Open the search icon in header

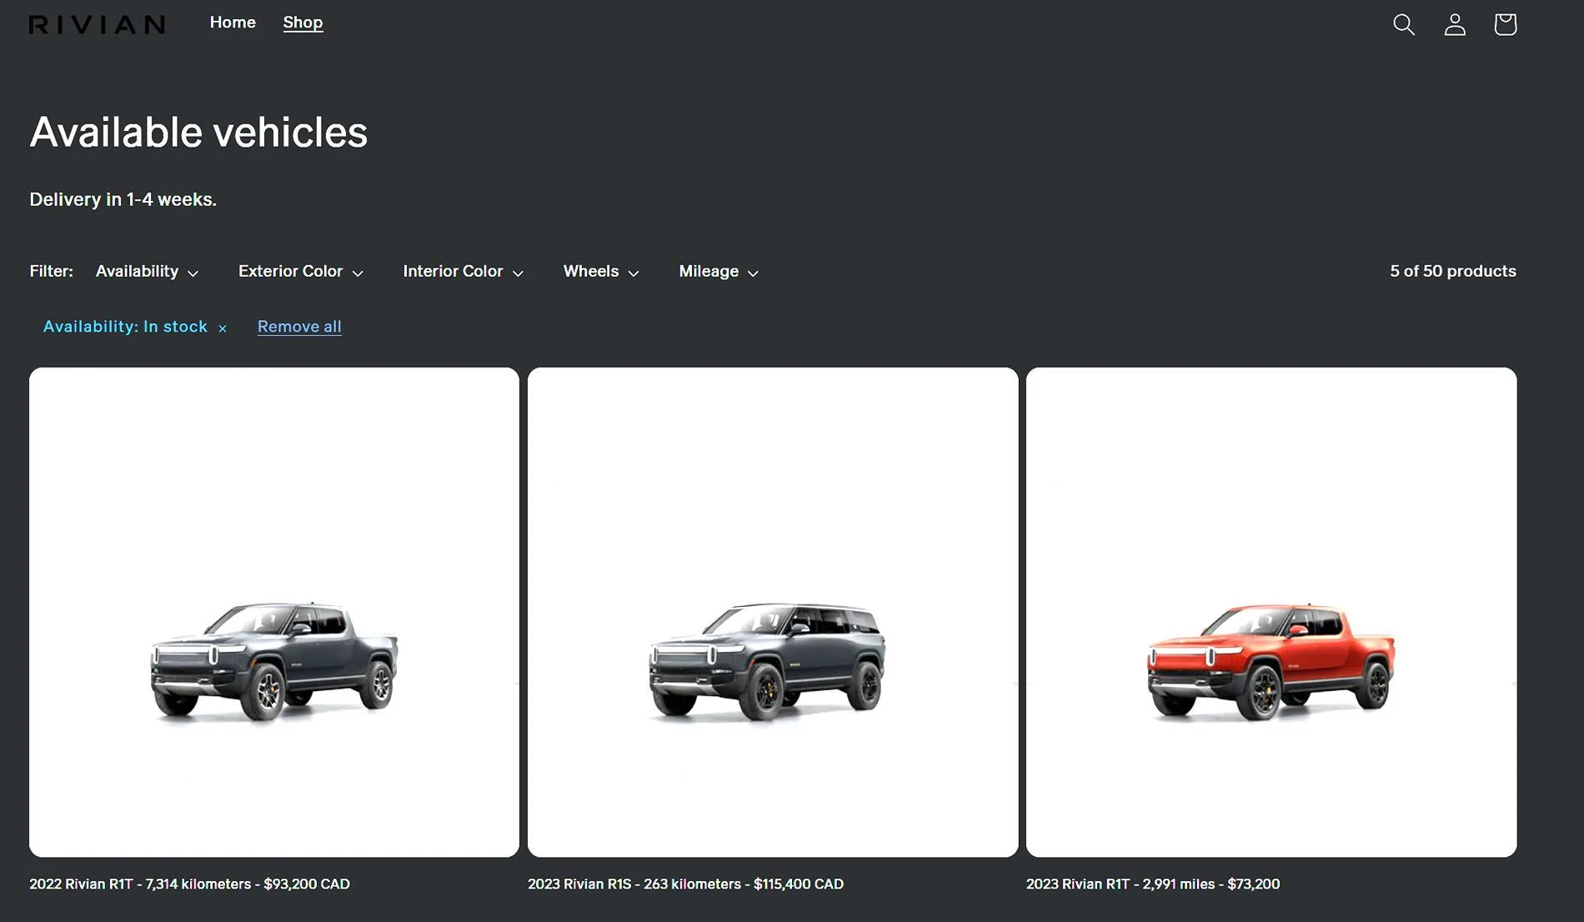pos(1404,24)
